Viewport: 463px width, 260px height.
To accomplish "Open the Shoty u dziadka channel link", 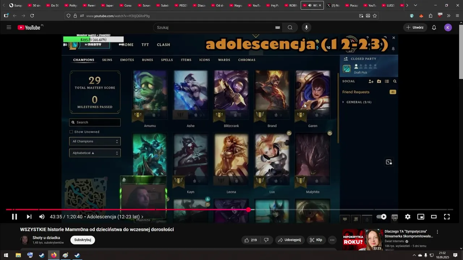I will 46,238.
